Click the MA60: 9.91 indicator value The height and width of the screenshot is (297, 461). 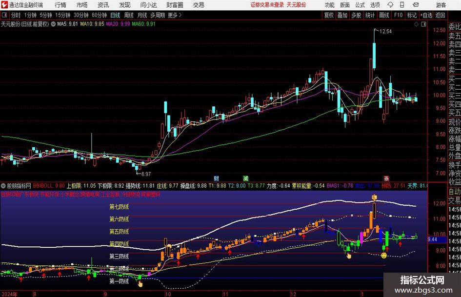pyautogui.click(x=143, y=24)
